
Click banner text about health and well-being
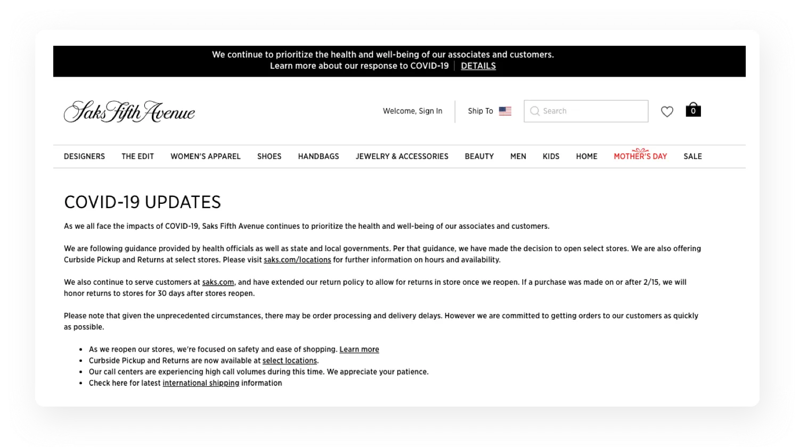click(383, 54)
